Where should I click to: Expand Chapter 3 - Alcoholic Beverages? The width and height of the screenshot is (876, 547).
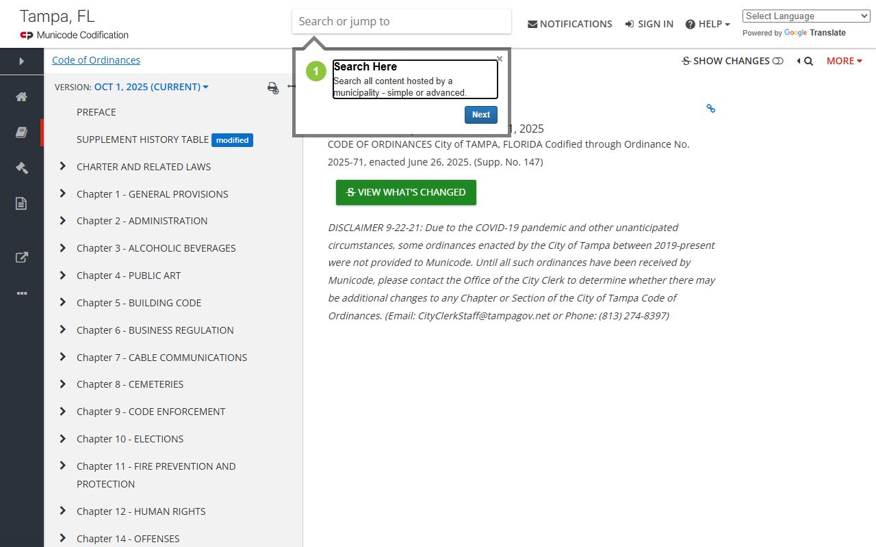pos(63,248)
